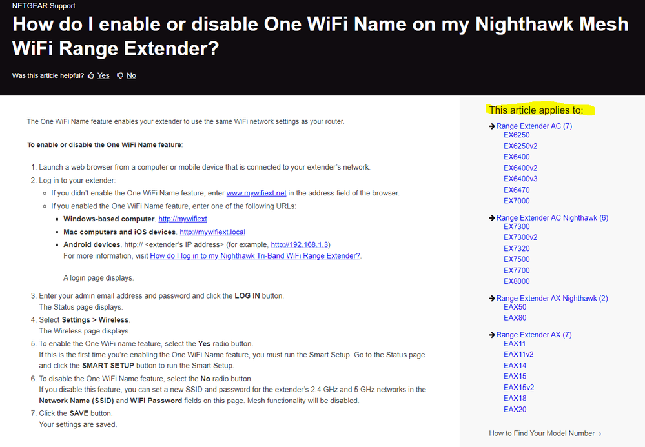Click the thumbs-up icon beside Yes
645x447 pixels.
click(x=91, y=75)
